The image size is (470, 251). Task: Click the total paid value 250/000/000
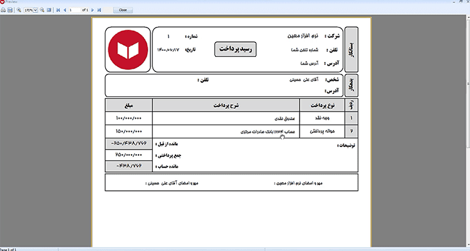[x=128, y=155]
